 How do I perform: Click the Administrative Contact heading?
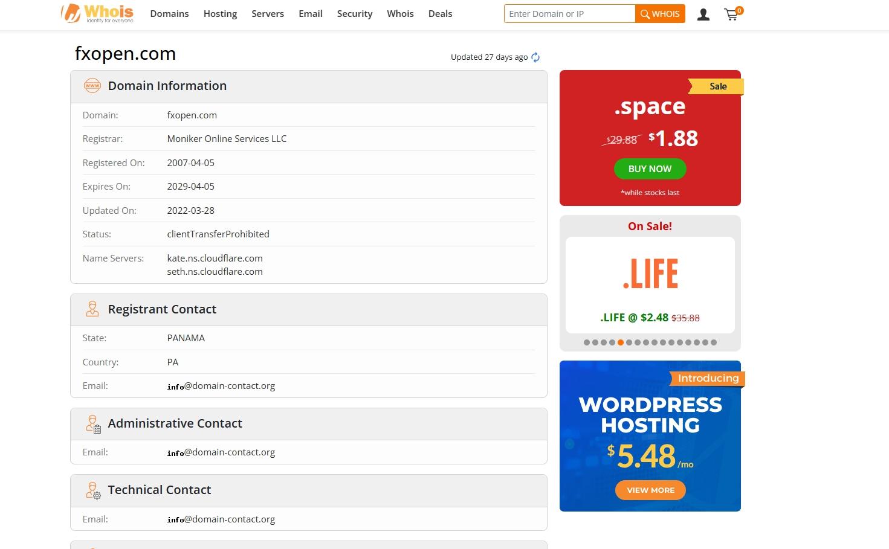tap(175, 423)
